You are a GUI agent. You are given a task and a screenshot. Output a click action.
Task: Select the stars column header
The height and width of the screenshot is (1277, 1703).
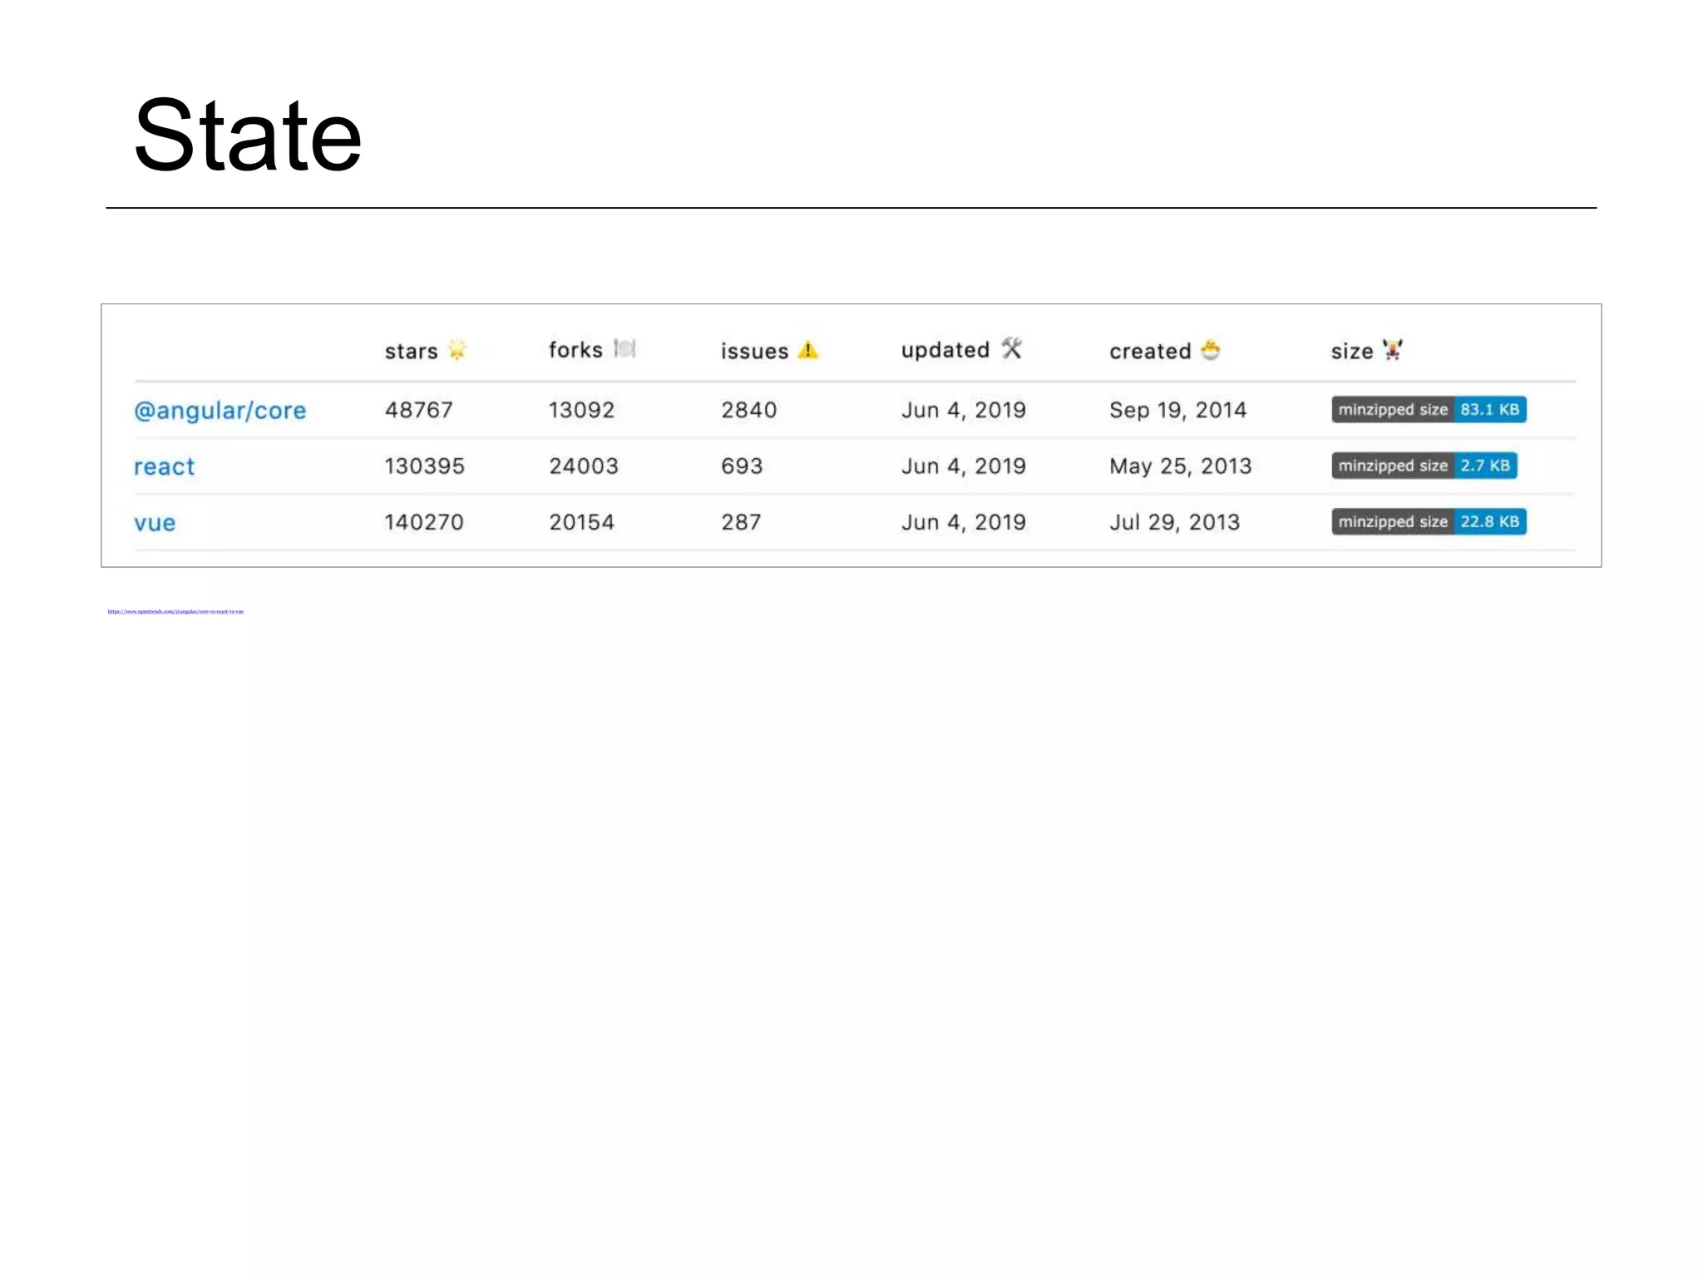411,351
